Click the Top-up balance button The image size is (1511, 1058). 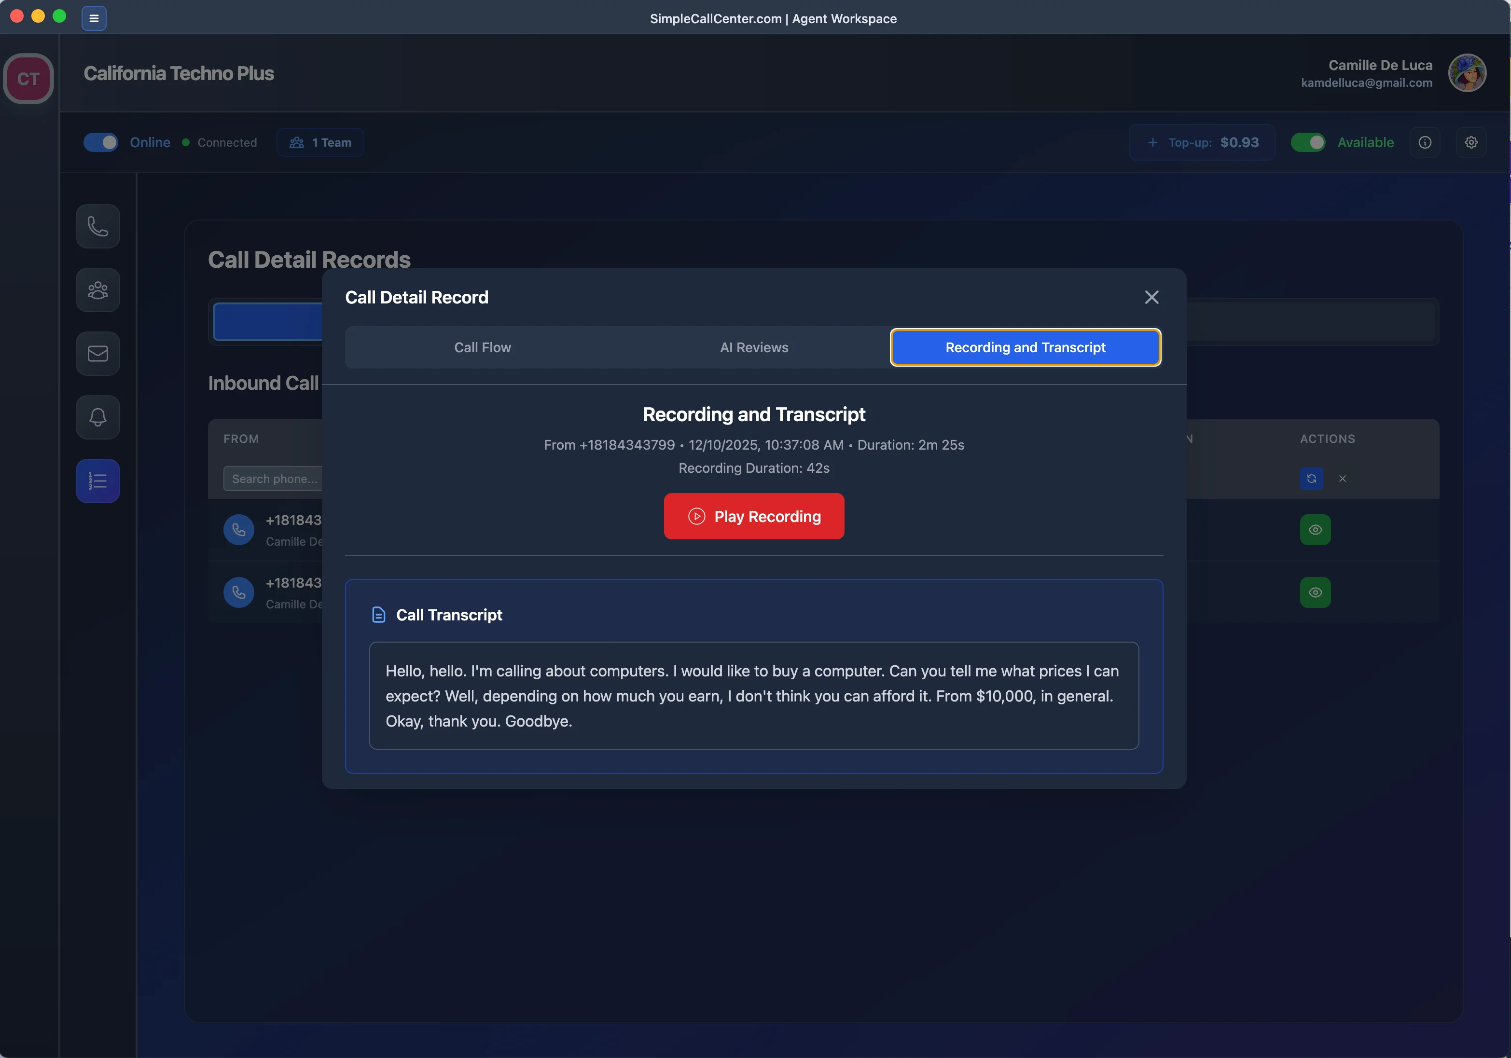[x=1202, y=143]
